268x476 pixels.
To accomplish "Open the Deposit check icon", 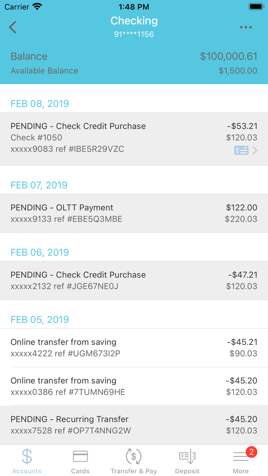I will [187, 456].
